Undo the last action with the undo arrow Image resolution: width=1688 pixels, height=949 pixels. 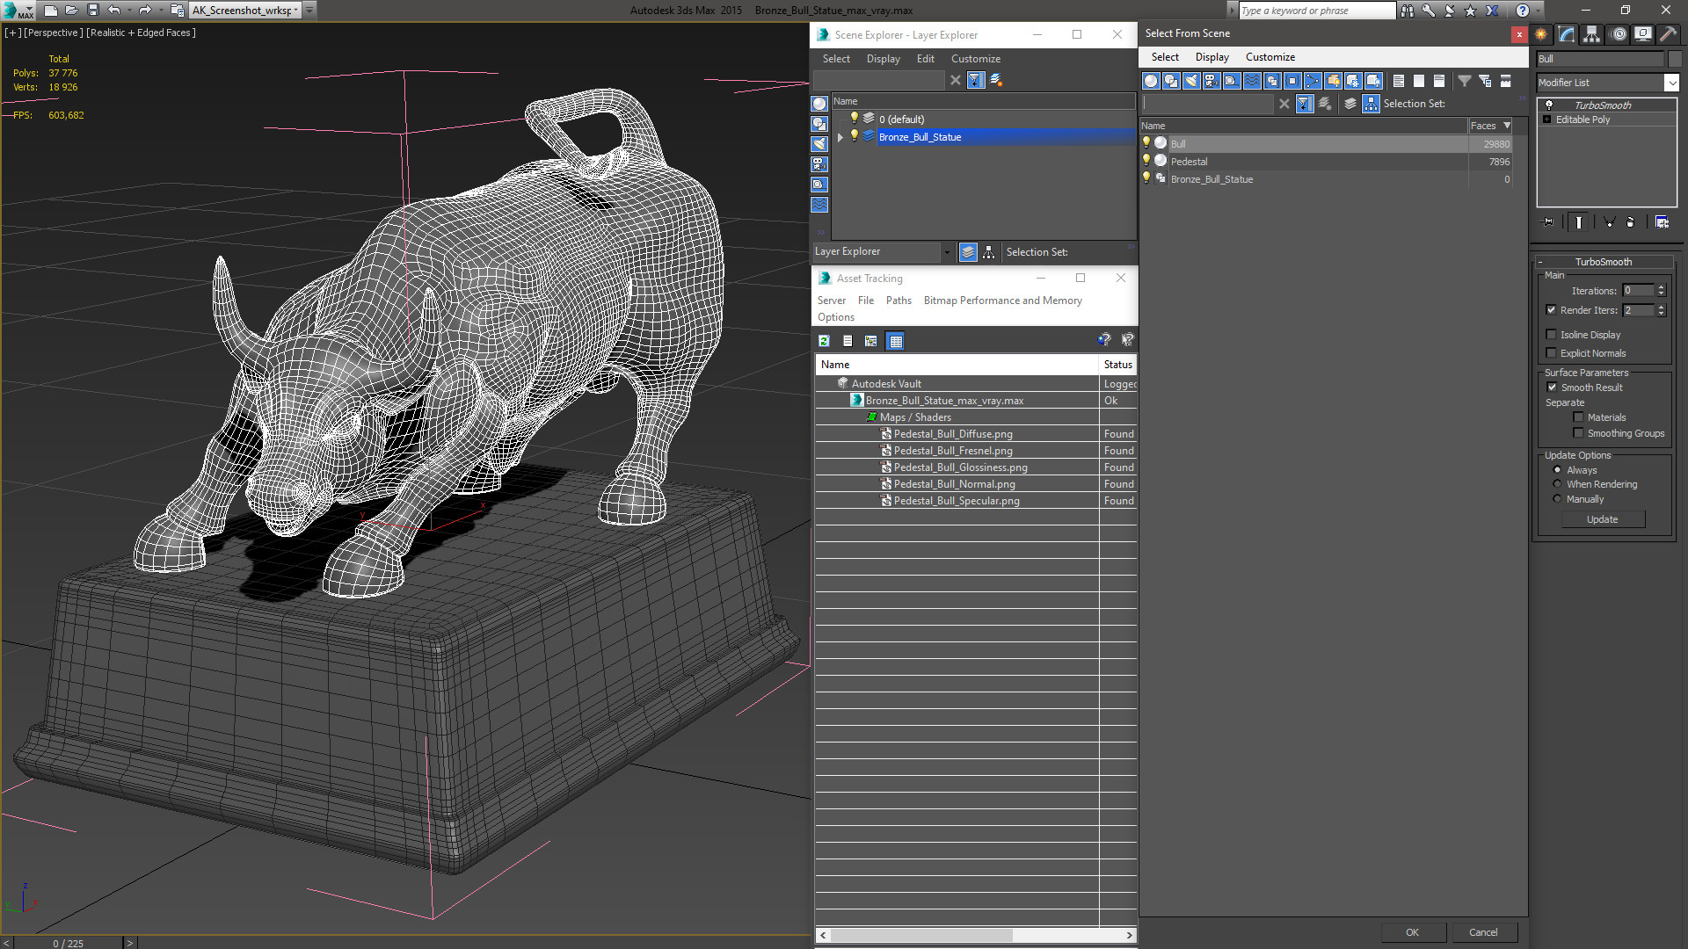(x=113, y=11)
